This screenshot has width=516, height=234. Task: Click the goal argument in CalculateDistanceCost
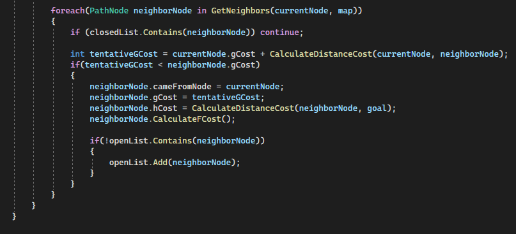coord(377,108)
